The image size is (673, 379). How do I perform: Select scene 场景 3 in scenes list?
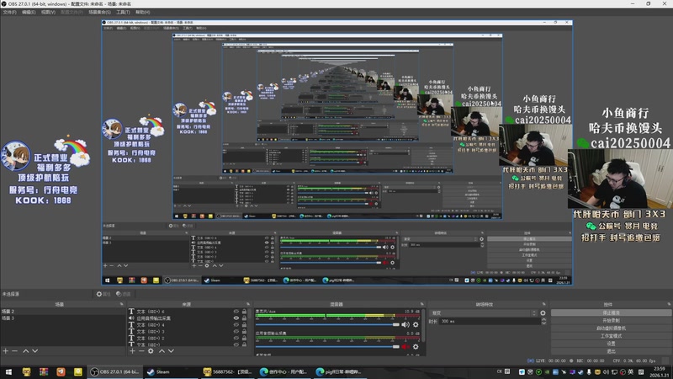pyautogui.click(x=62, y=318)
